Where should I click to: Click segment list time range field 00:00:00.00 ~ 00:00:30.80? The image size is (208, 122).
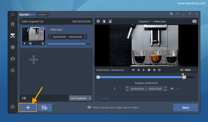(x=68, y=37)
